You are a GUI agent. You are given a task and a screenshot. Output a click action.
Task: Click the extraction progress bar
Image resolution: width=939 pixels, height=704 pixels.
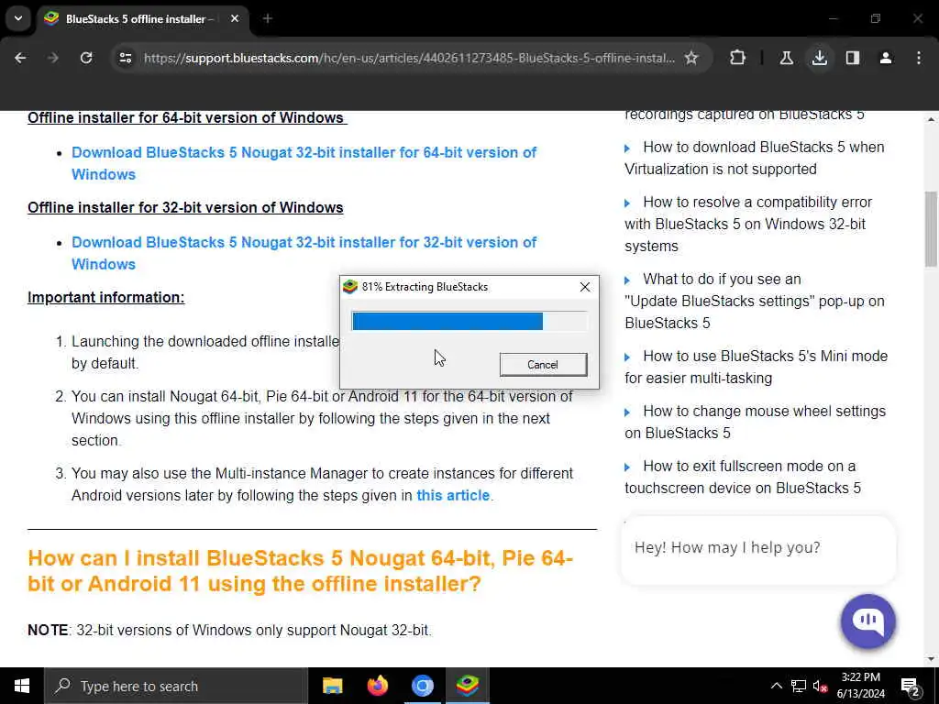(x=469, y=322)
